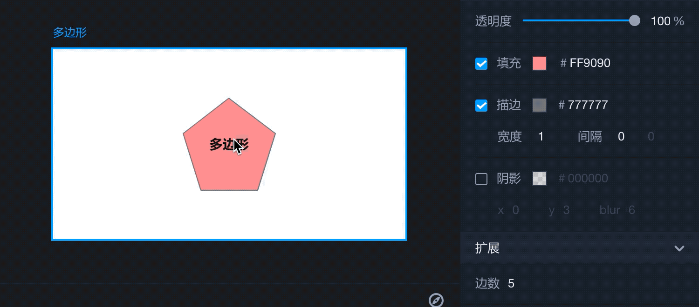The height and width of the screenshot is (307, 699).
Task: Click the 透明度 opacity slider handle
Action: pyautogui.click(x=634, y=21)
